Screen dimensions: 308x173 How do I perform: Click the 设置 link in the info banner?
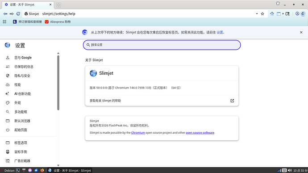click(x=220, y=33)
